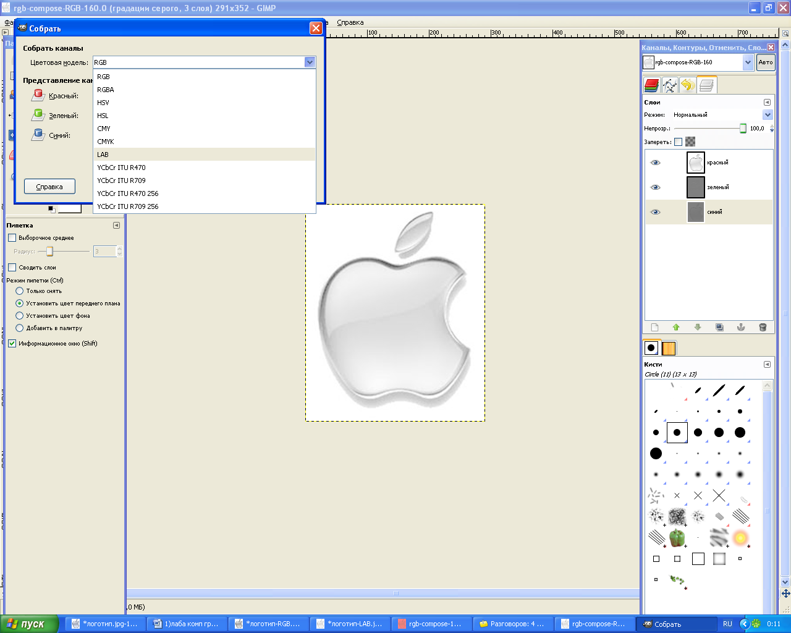
Task: Click the Справка help button in dialog
Action: [x=49, y=187]
